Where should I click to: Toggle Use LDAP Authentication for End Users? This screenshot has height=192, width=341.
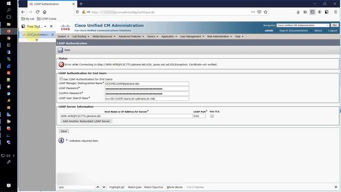61,79
